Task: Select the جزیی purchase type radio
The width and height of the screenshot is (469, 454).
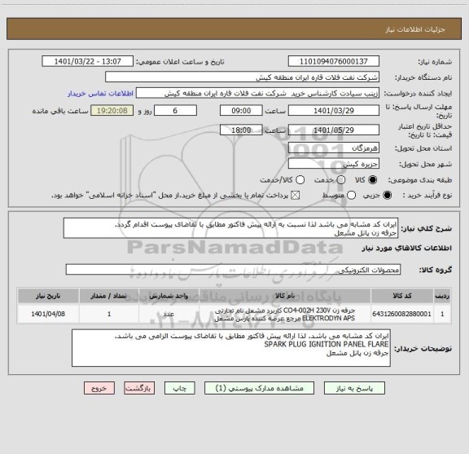Action: pos(387,196)
